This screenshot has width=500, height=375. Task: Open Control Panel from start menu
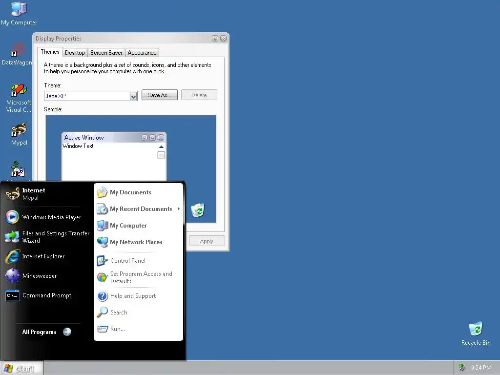[x=138, y=261]
